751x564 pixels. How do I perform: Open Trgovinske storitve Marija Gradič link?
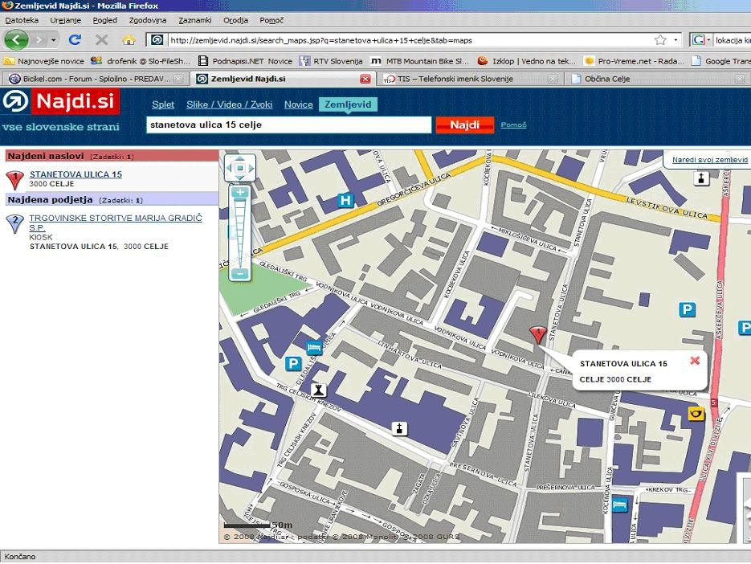coord(116,223)
